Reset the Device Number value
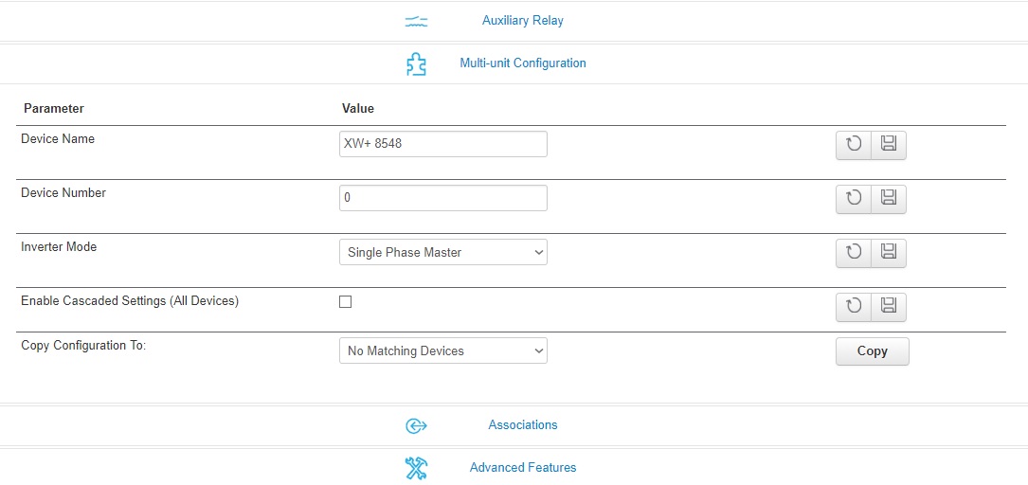1028x485 pixels. [x=854, y=199]
